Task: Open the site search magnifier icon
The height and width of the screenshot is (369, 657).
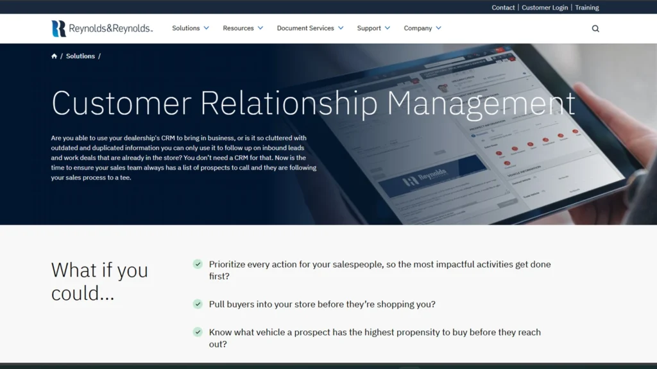Action: click(x=595, y=28)
